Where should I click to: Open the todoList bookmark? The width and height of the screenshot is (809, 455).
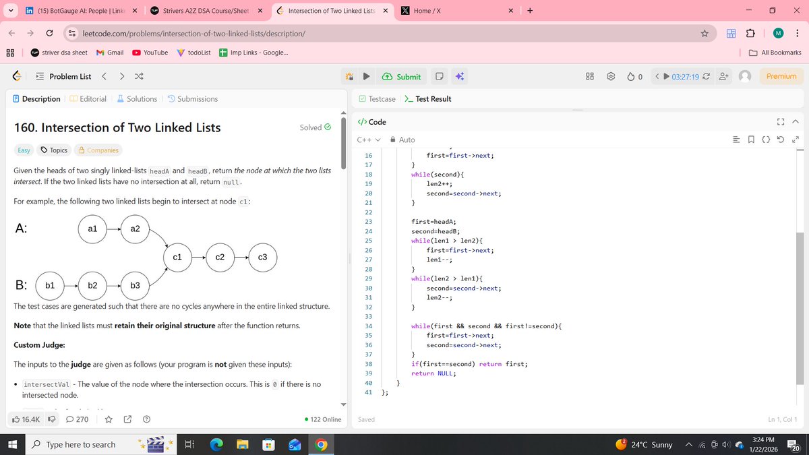pos(193,53)
